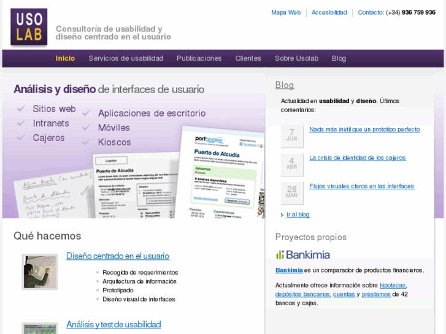
Task: Click 'Diseño visual de interfaces' item
Action: coord(139,299)
